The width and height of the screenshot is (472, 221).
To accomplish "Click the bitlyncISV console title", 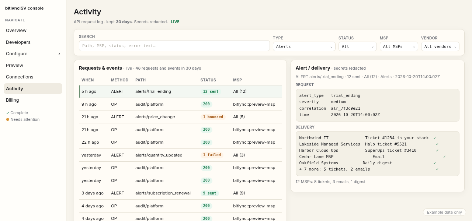I will (24, 8).
